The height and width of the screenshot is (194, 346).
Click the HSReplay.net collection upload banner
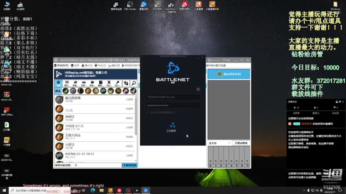pos(96,74)
